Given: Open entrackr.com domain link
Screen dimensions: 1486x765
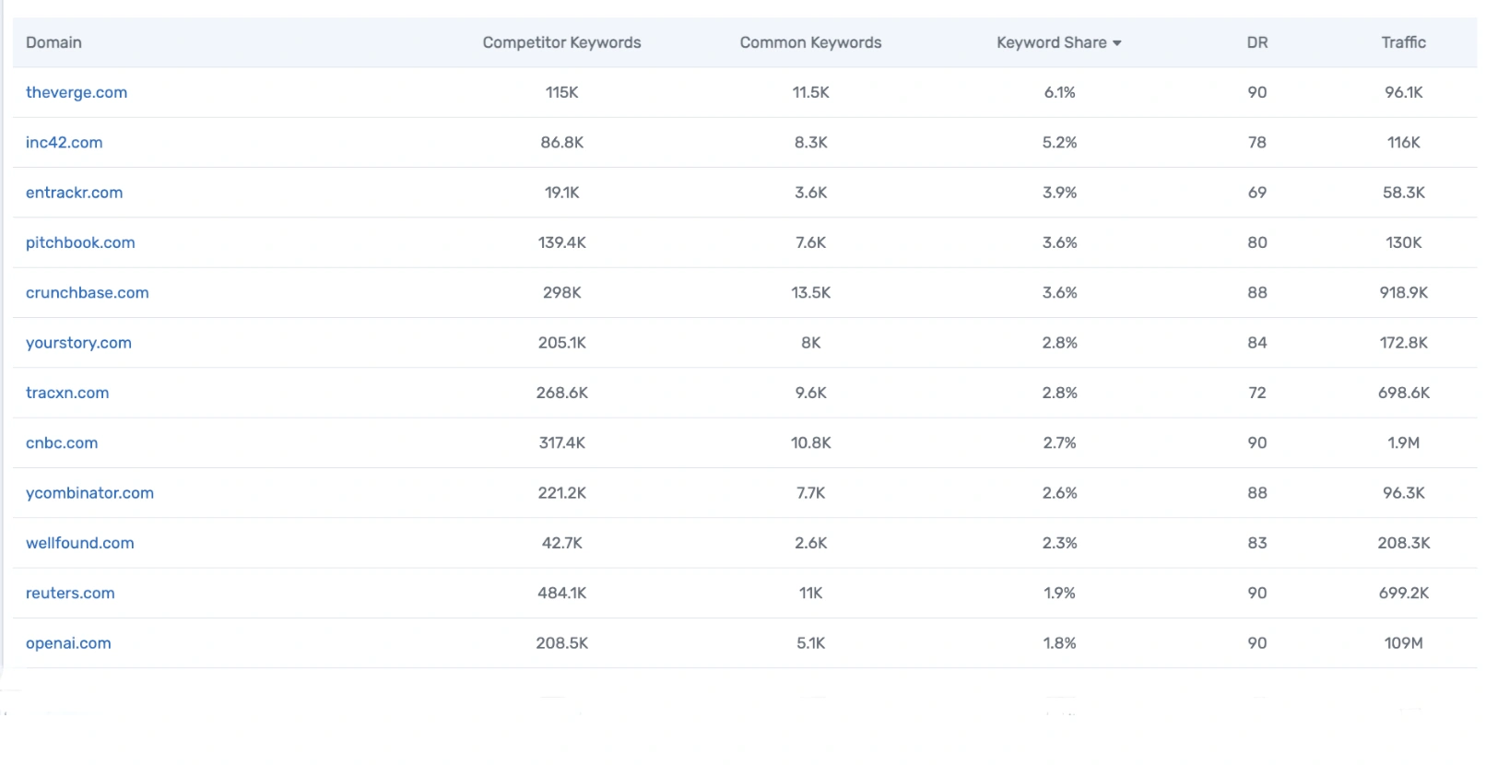Looking at the screenshot, I should click(74, 193).
